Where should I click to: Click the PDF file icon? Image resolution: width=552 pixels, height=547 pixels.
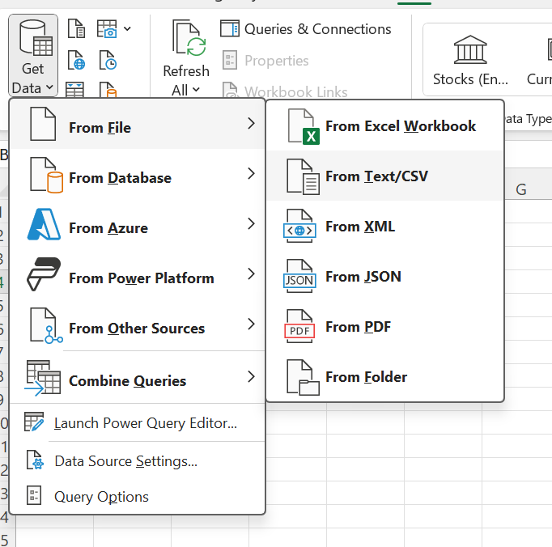(299, 327)
